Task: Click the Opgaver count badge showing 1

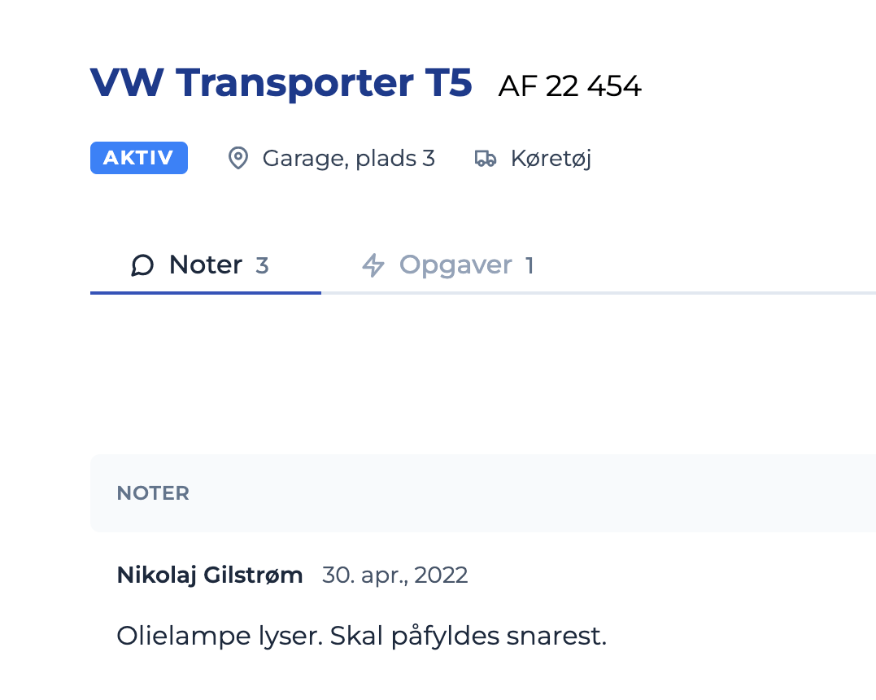Action: 530,266
